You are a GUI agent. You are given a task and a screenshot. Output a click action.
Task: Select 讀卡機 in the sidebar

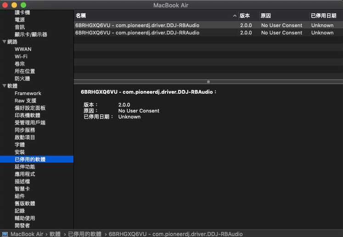pos(22,12)
